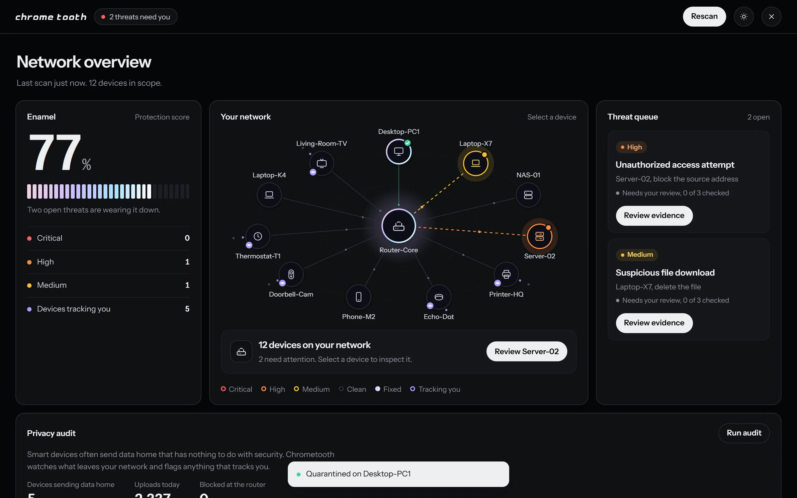
Task: Click the Medium legend item
Action: point(311,389)
